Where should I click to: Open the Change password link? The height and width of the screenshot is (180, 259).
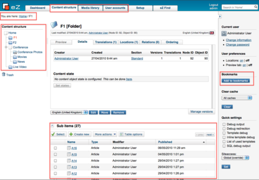(237, 45)
